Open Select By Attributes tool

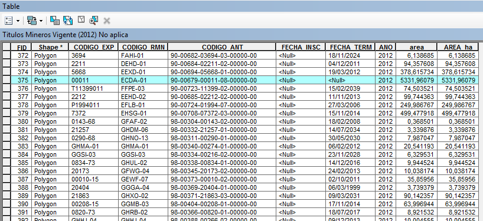55,21
